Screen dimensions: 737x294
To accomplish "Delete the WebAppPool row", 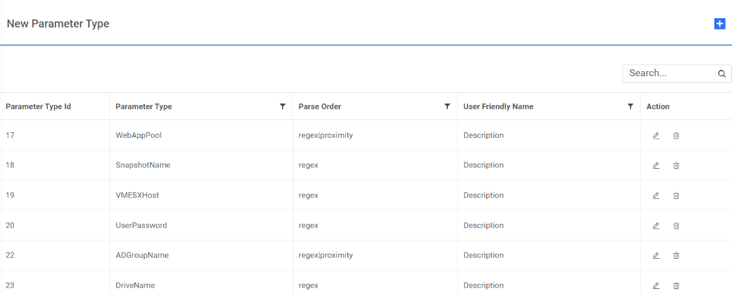I will coord(676,135).
